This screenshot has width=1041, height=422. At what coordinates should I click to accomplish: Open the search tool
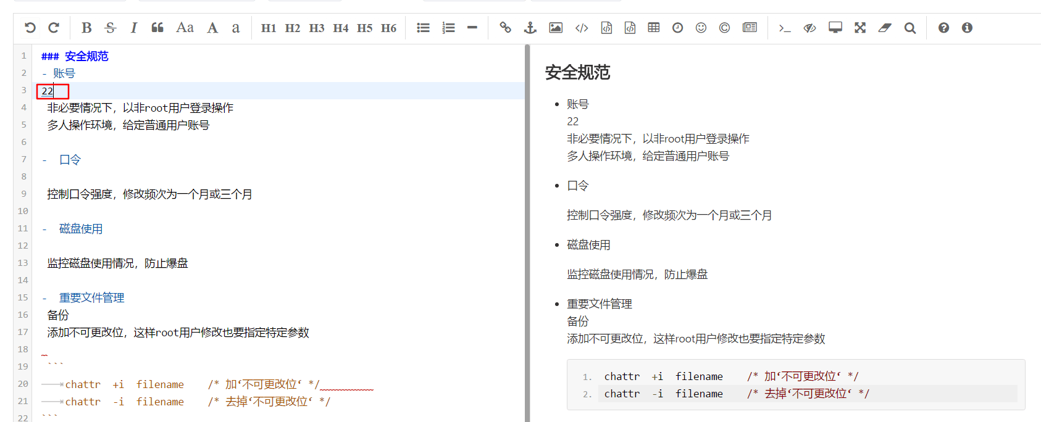910,28
